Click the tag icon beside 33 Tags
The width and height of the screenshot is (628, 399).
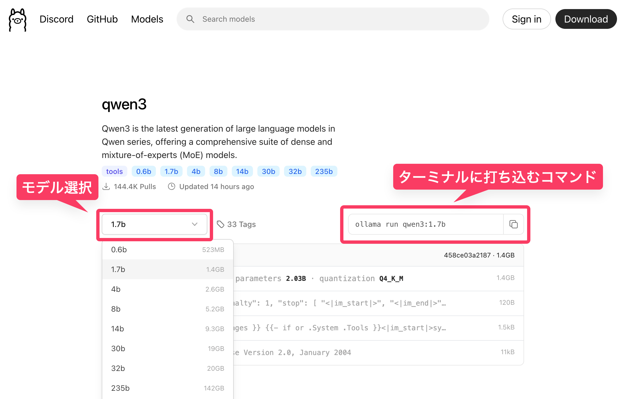click(221, 224)
